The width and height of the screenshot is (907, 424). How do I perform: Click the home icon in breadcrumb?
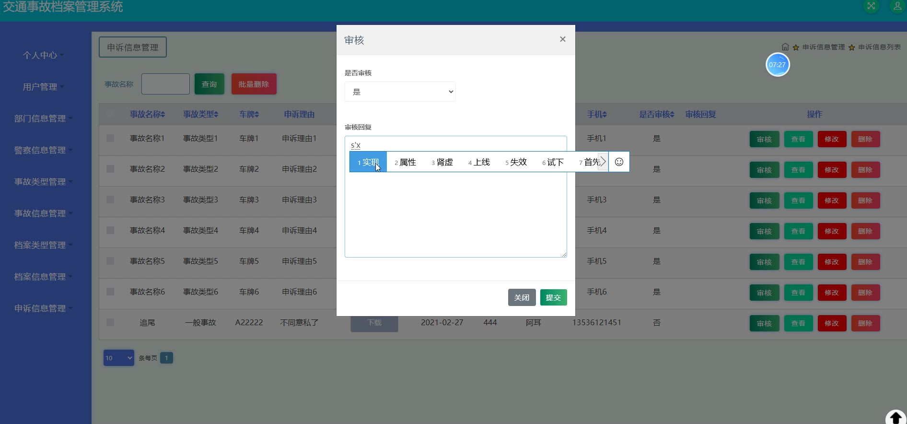pos(785,47)
